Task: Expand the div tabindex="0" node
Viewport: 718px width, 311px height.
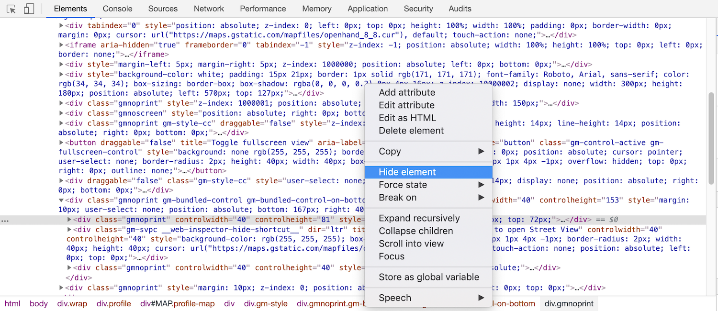Action: tap(61, 25)
